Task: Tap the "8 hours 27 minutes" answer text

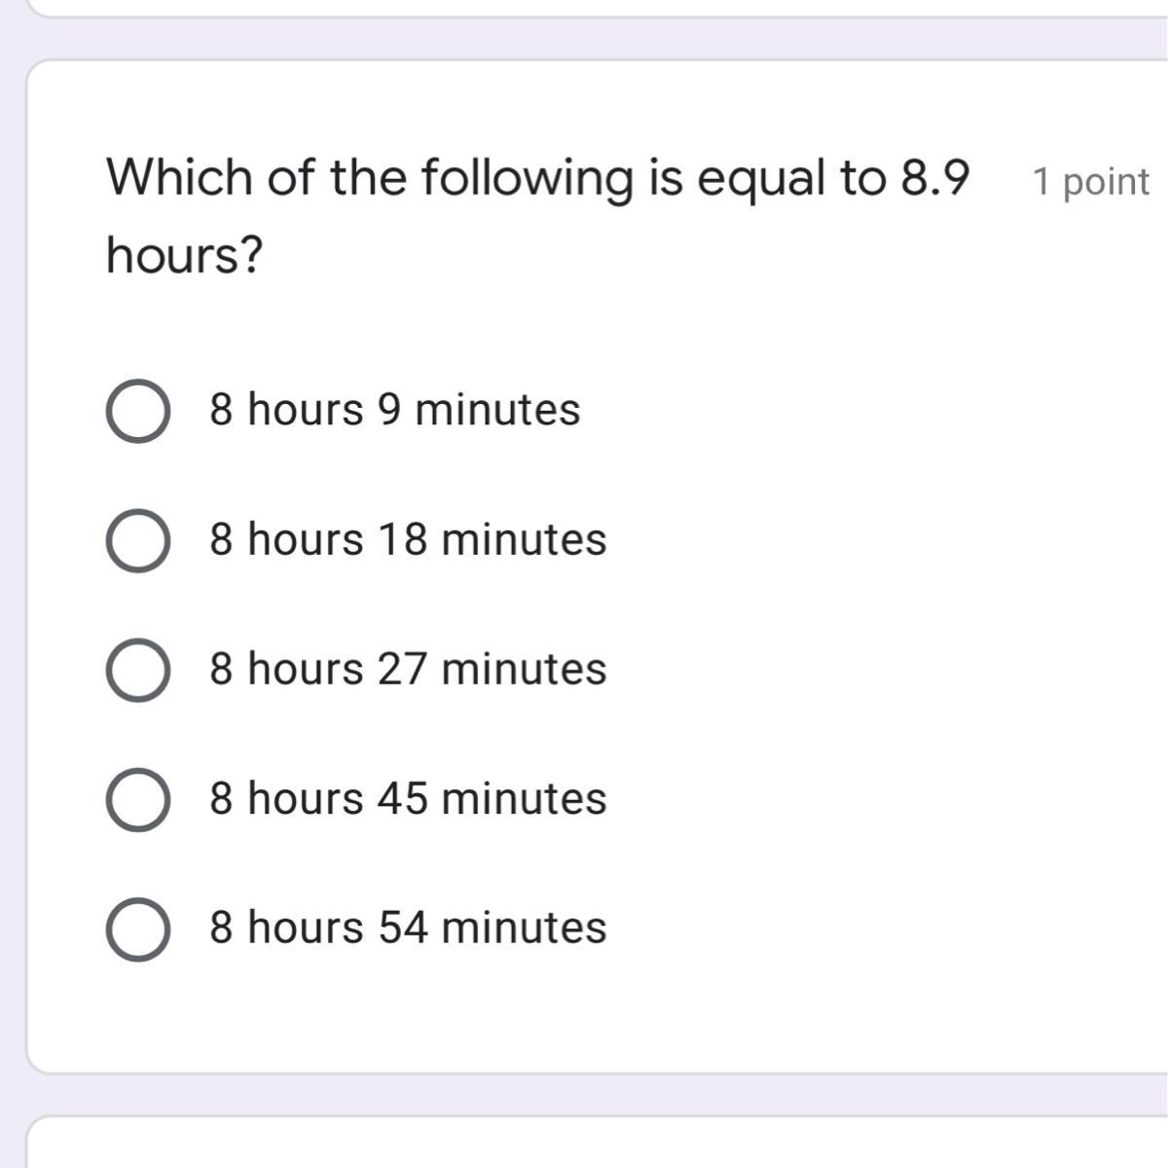Action: 408,669
